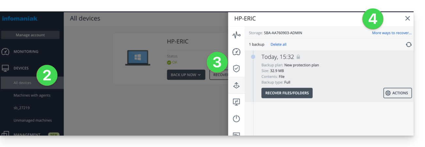Select All devices in the sidebar
This screenshot has width=425, height=147.
pyautogui.click(x=23, y=83)
